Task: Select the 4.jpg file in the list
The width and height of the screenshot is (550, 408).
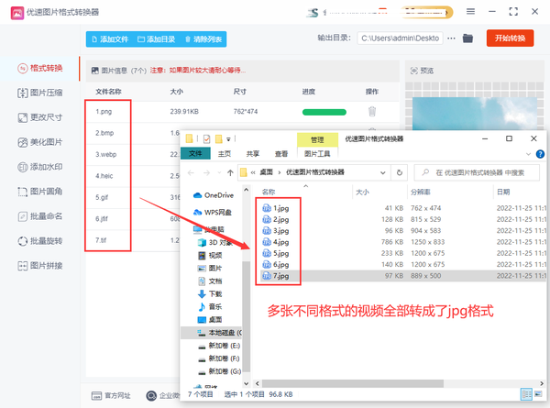Action: (x=280, y=242)
